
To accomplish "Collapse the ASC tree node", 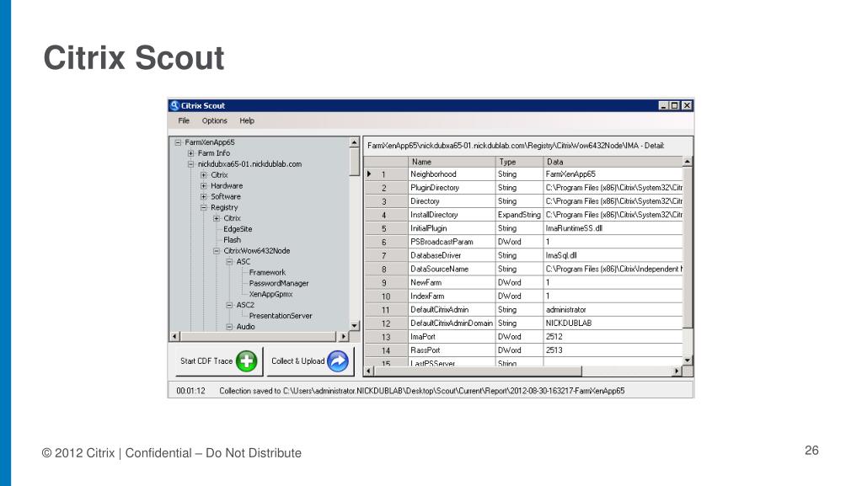I will 229,262.
